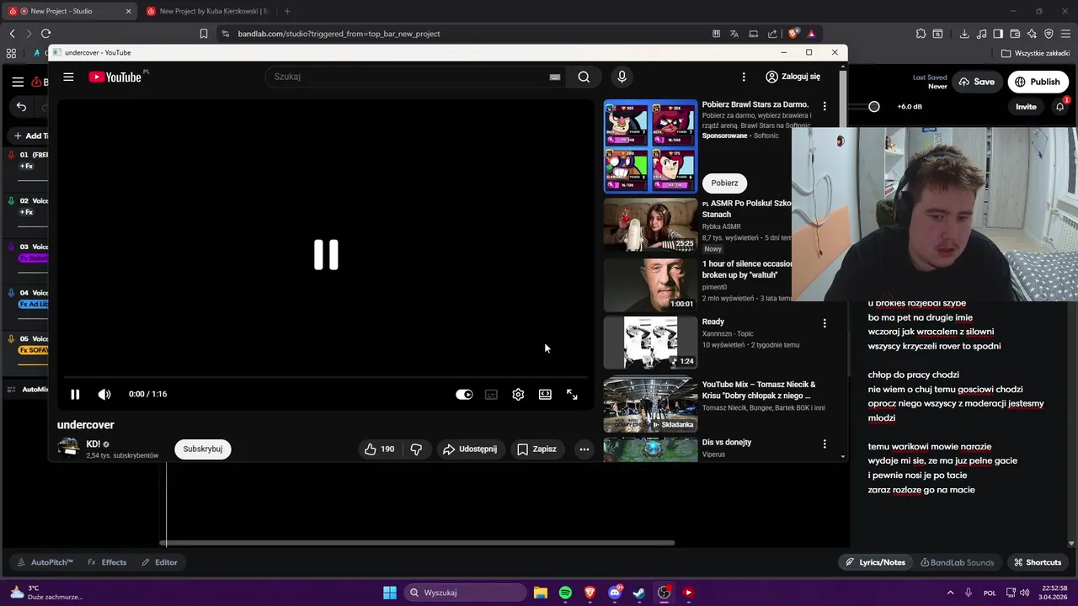Reload the BandLab page
The width and height of the screenshot is (1078, 606).
coord(45,34)
